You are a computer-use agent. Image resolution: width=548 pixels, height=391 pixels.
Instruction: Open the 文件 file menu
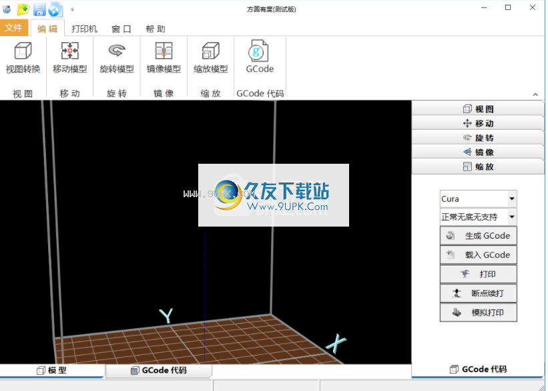(14, 27)
